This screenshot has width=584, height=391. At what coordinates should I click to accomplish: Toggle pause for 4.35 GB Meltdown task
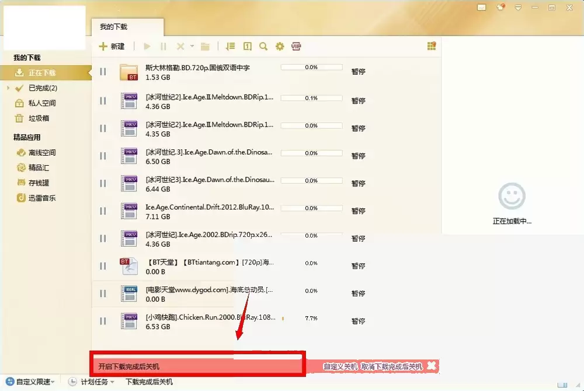[x=103, y=128]
